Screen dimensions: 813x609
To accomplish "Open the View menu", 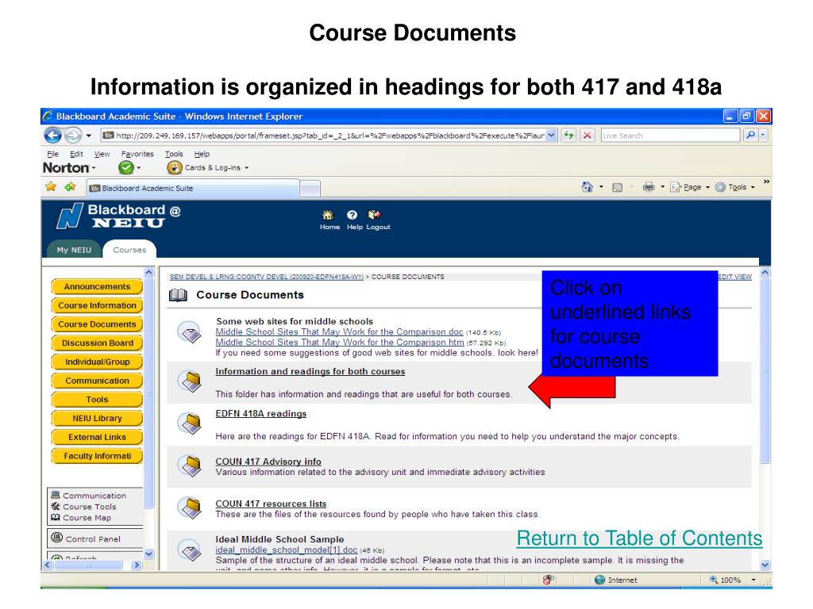I will tap(102, 154).
